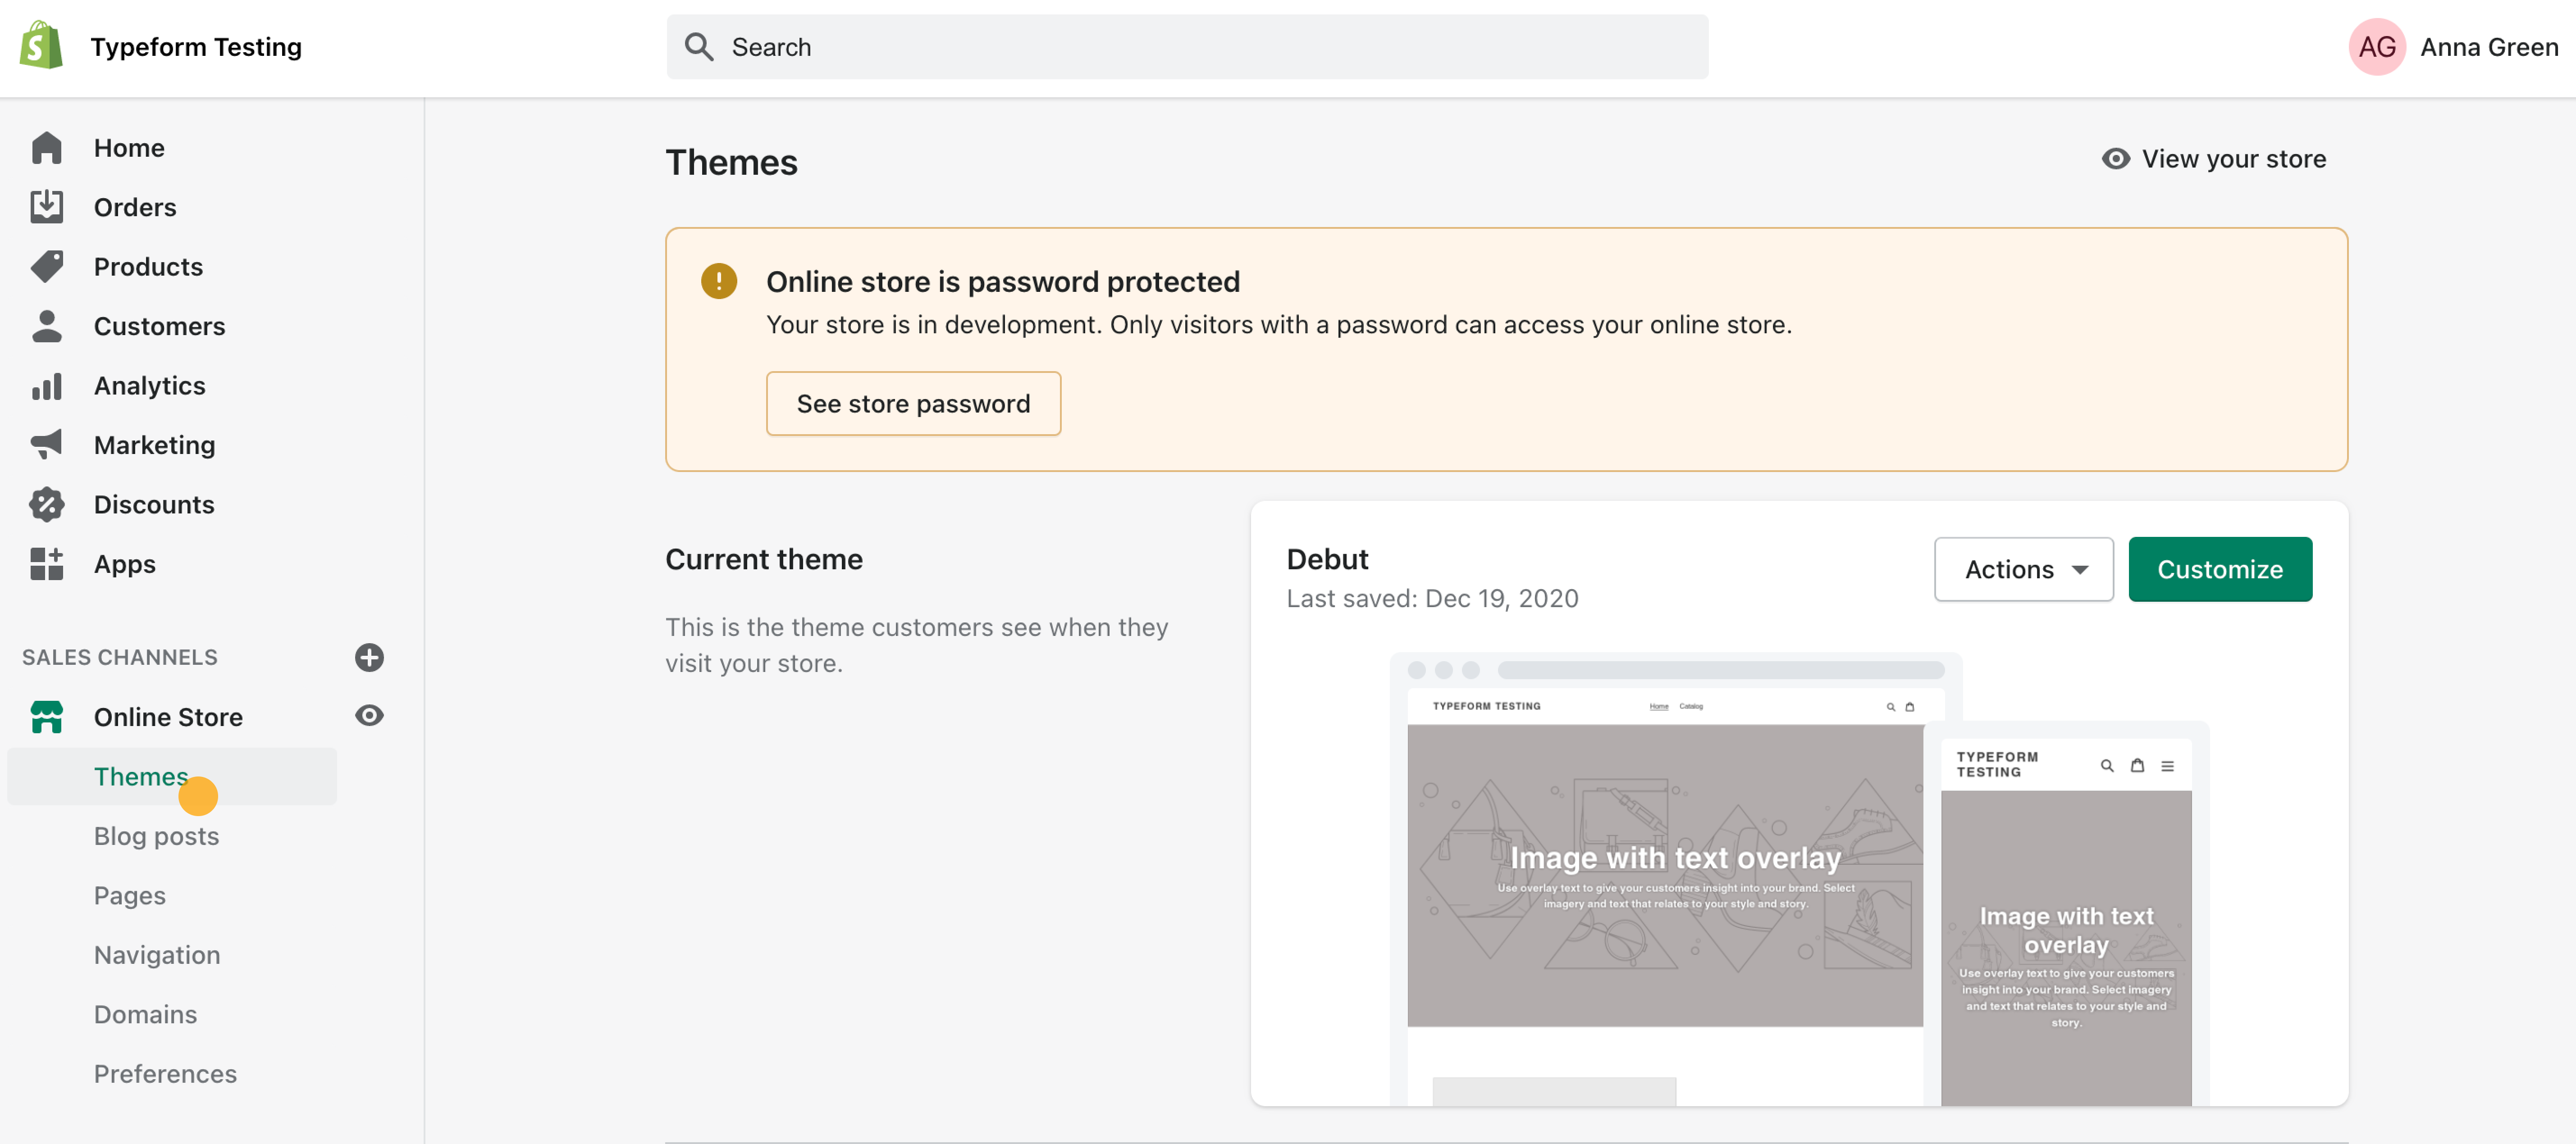Click the Online Store storefront icon

[x=46, y=717]
